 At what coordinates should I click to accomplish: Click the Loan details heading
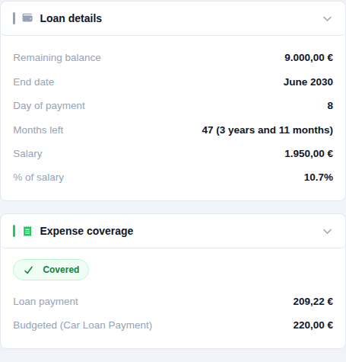[x=71, y=18]
